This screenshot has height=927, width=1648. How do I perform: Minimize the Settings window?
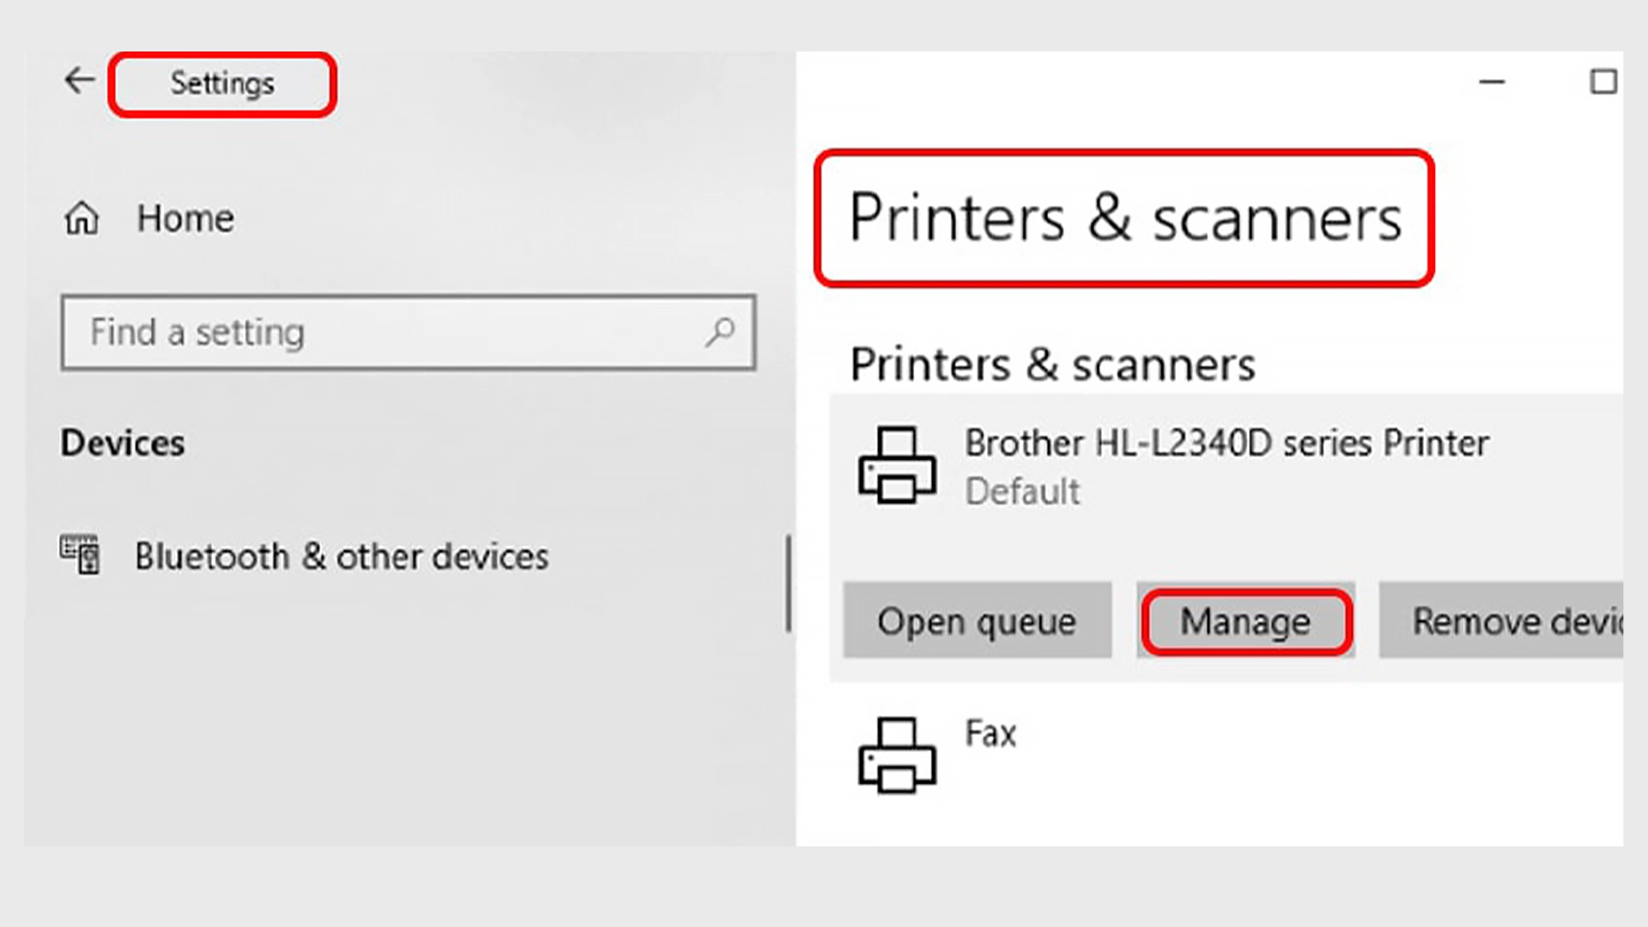coord(1492,82)
